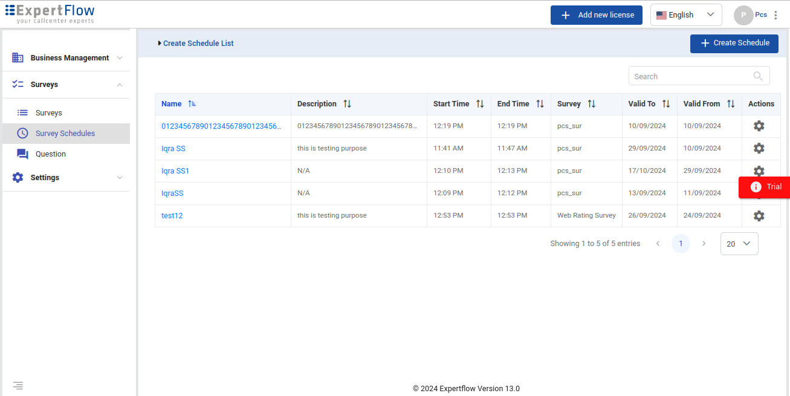
Task: Open English language dropdown
Action: pos(685,15)
